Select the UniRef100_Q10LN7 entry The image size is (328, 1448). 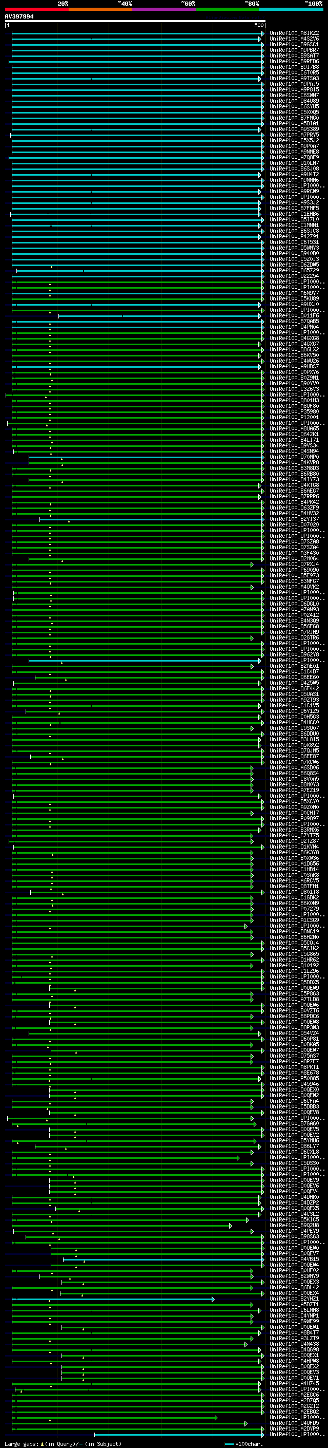pos(294,163)
